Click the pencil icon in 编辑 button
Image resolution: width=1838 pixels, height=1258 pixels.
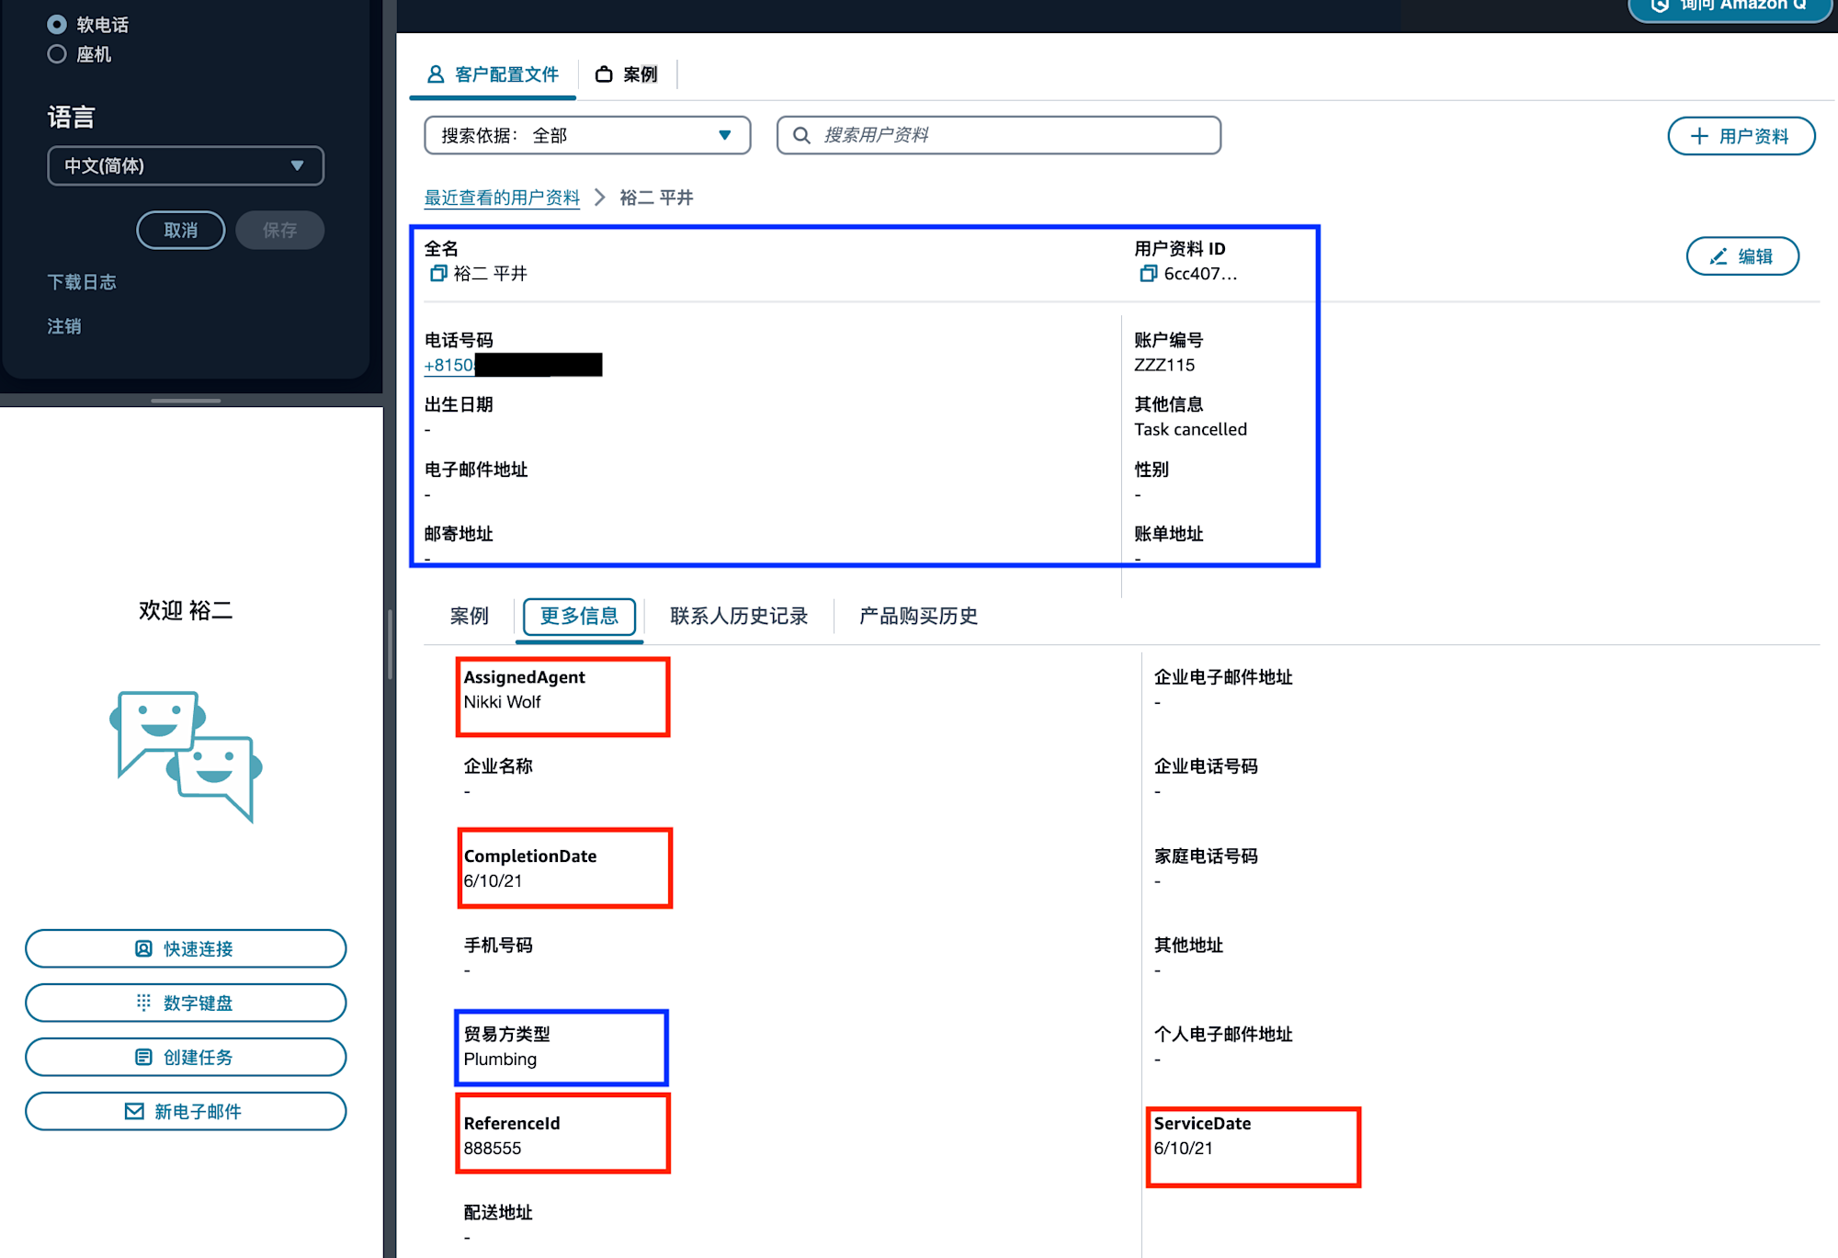click(1718, 256)
